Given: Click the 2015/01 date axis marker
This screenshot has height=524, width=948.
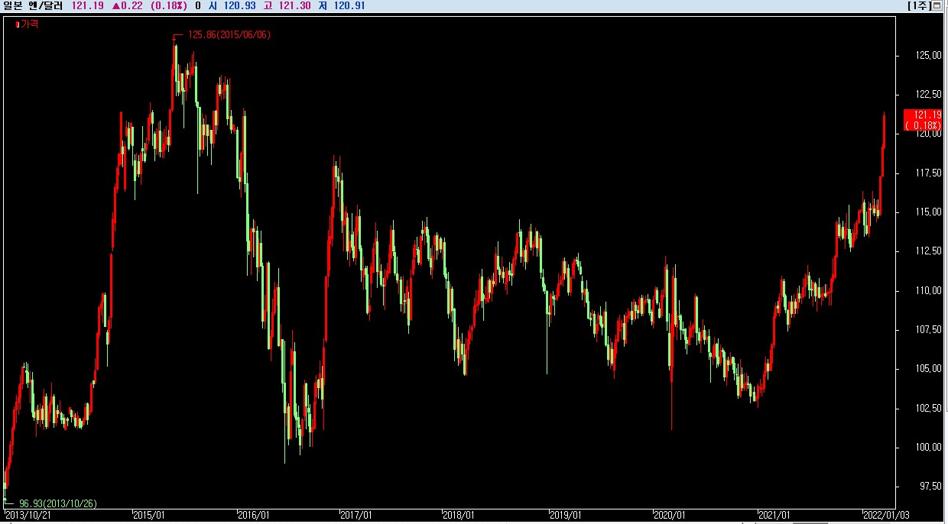Looking at the screenshot, I should click(148, 516).
